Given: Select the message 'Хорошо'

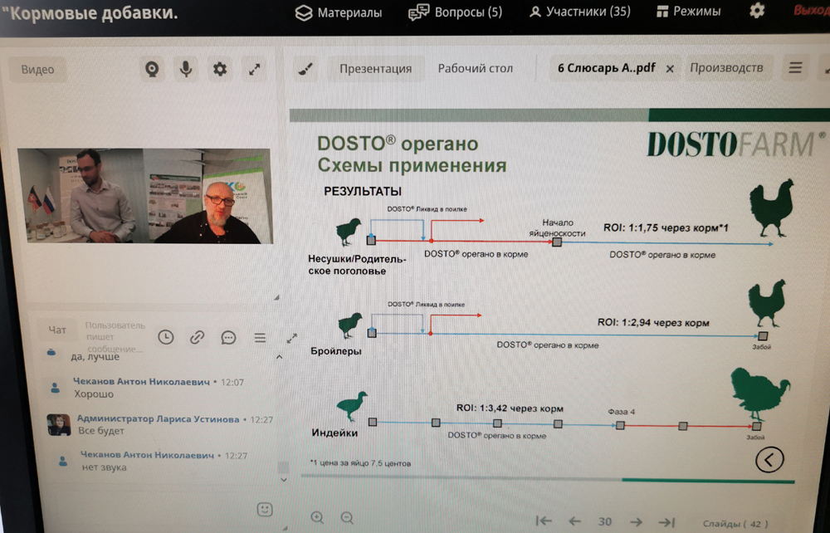Looking at the screenshot, I should (94, 394).
